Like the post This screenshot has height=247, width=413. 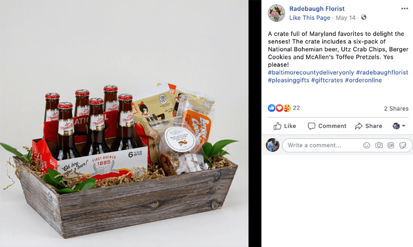284,126
